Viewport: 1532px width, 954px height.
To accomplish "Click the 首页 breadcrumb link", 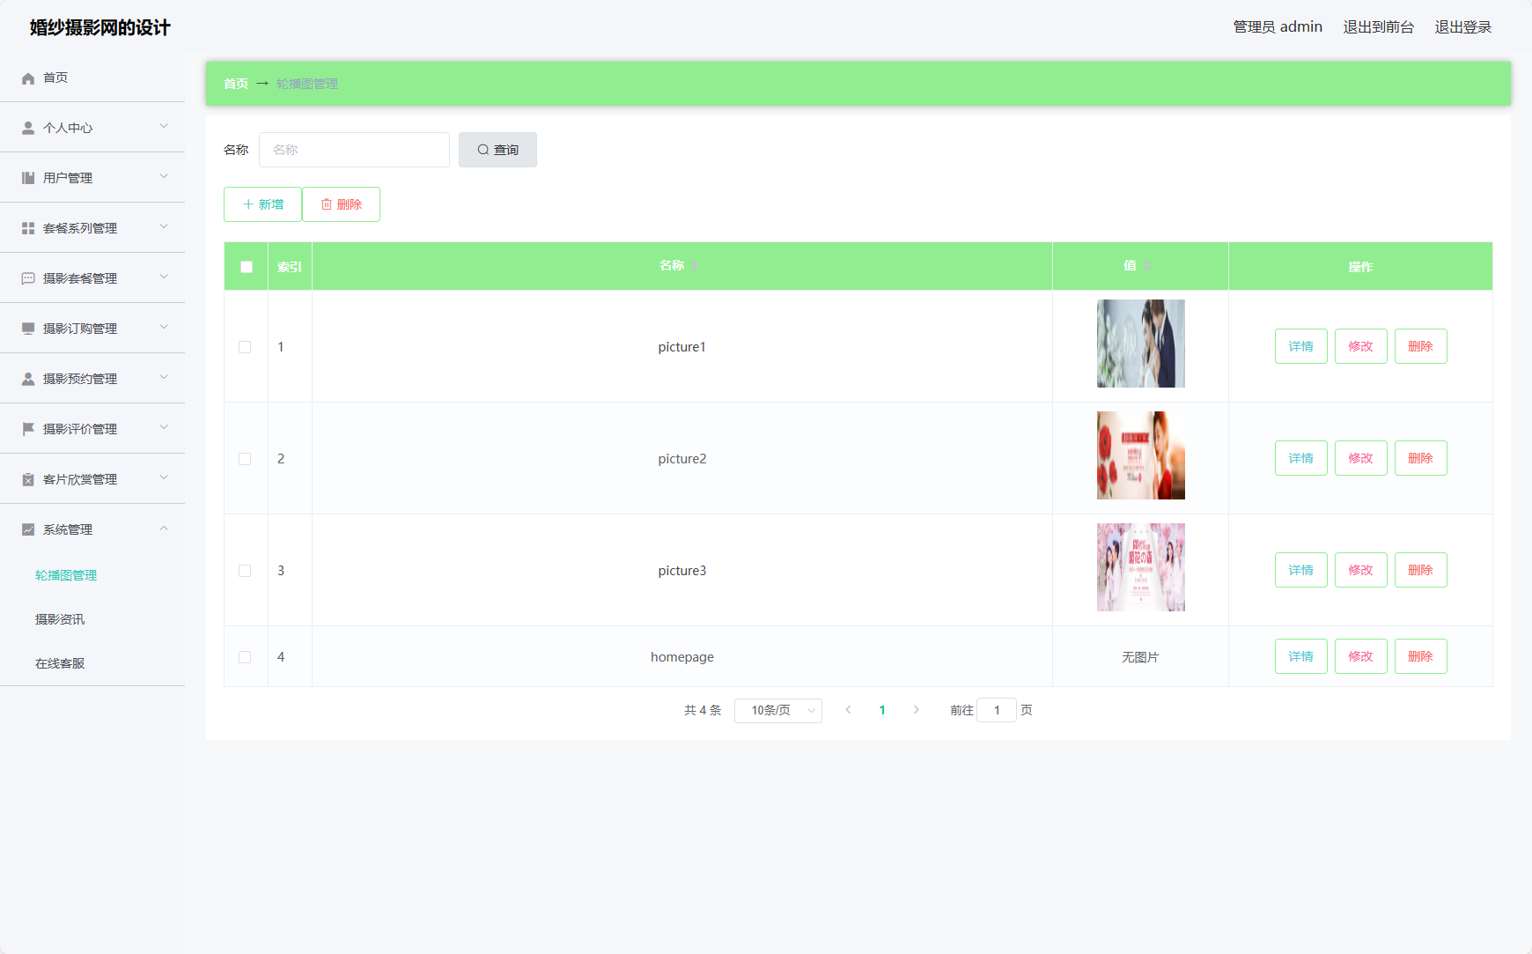I will point(236,84).
